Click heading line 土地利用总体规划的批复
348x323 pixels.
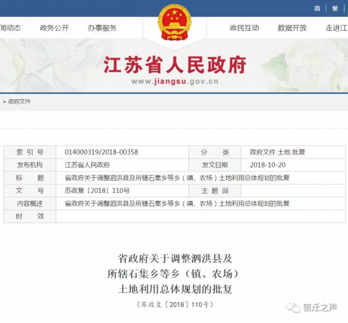pos(175,289)
